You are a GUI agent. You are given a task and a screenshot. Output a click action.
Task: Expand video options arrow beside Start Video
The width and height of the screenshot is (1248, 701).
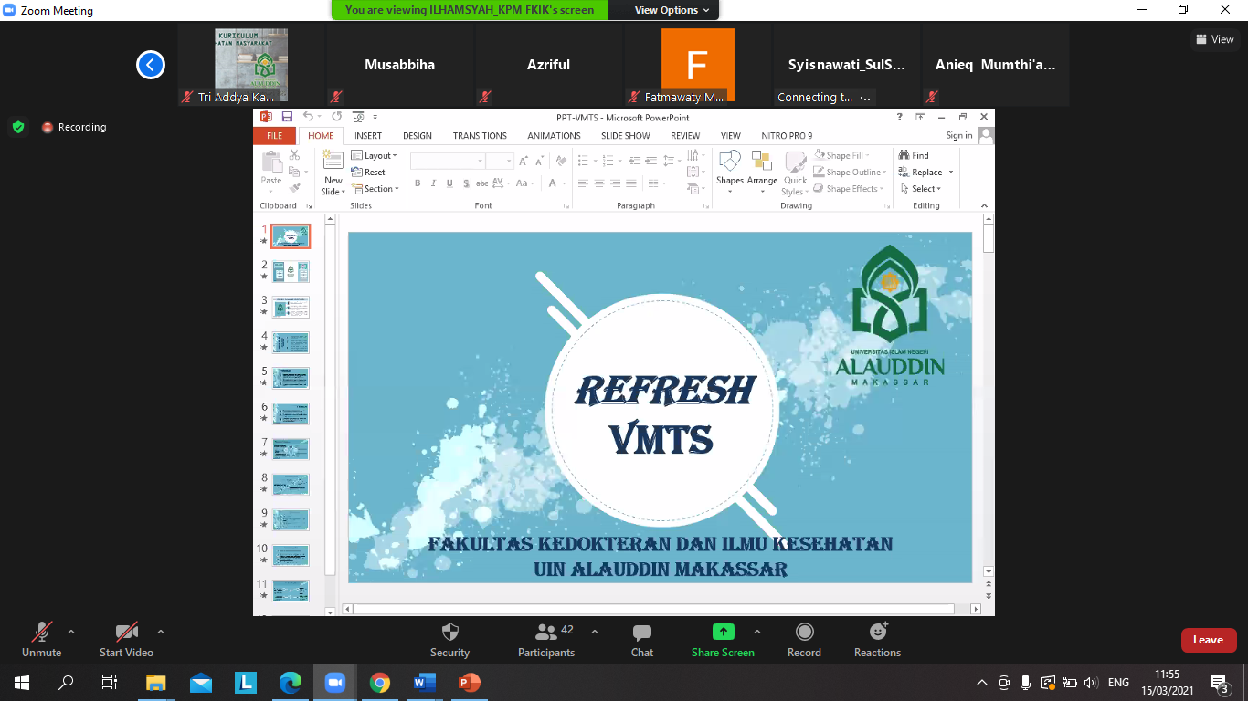point(161,632)
